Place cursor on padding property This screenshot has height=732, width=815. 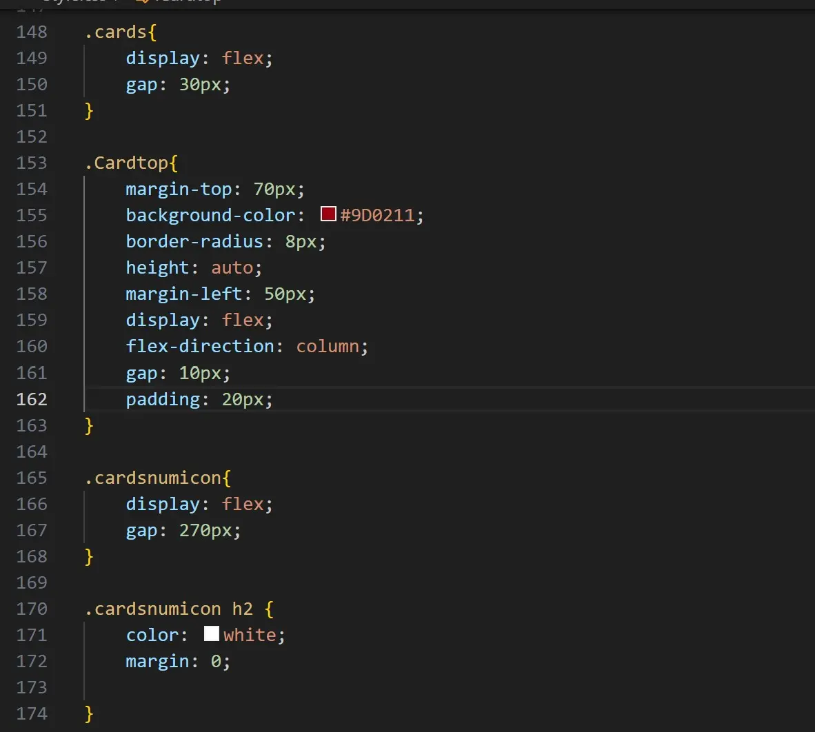163,400
